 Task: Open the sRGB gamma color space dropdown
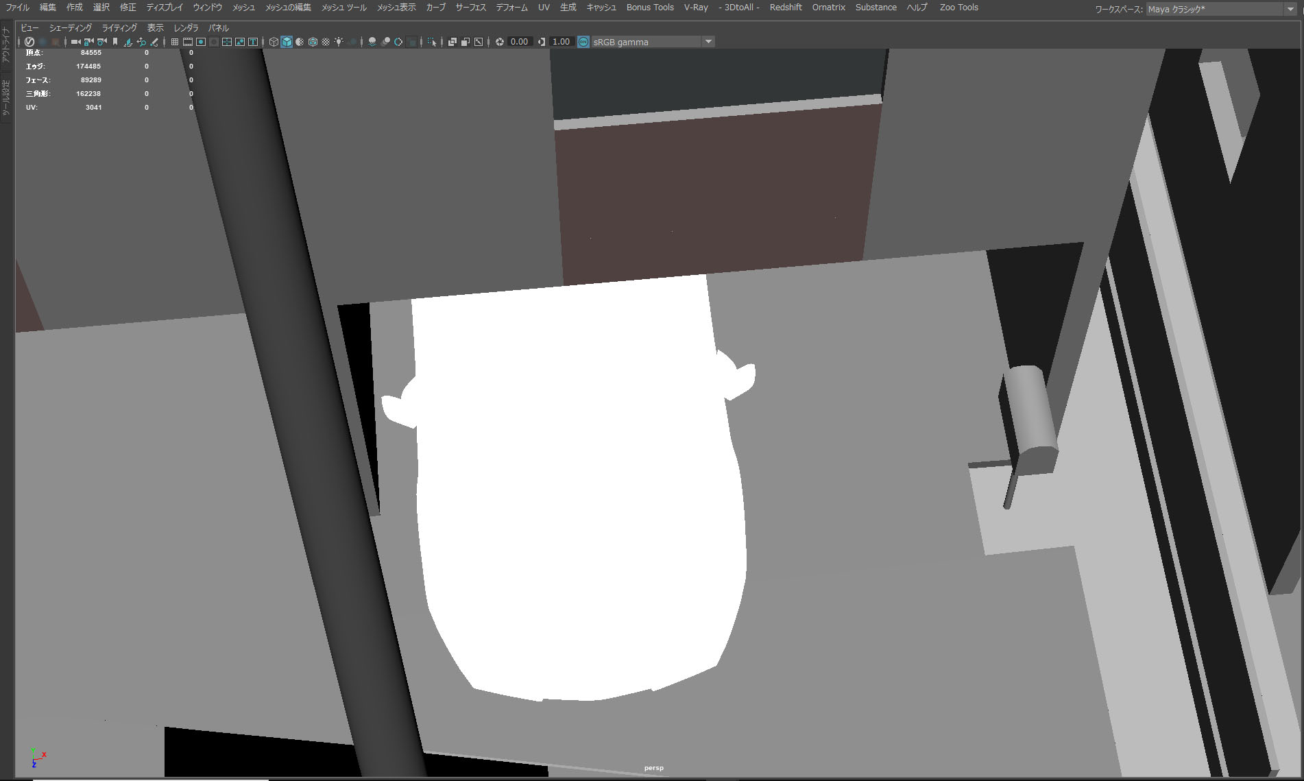tap(653, 42)
